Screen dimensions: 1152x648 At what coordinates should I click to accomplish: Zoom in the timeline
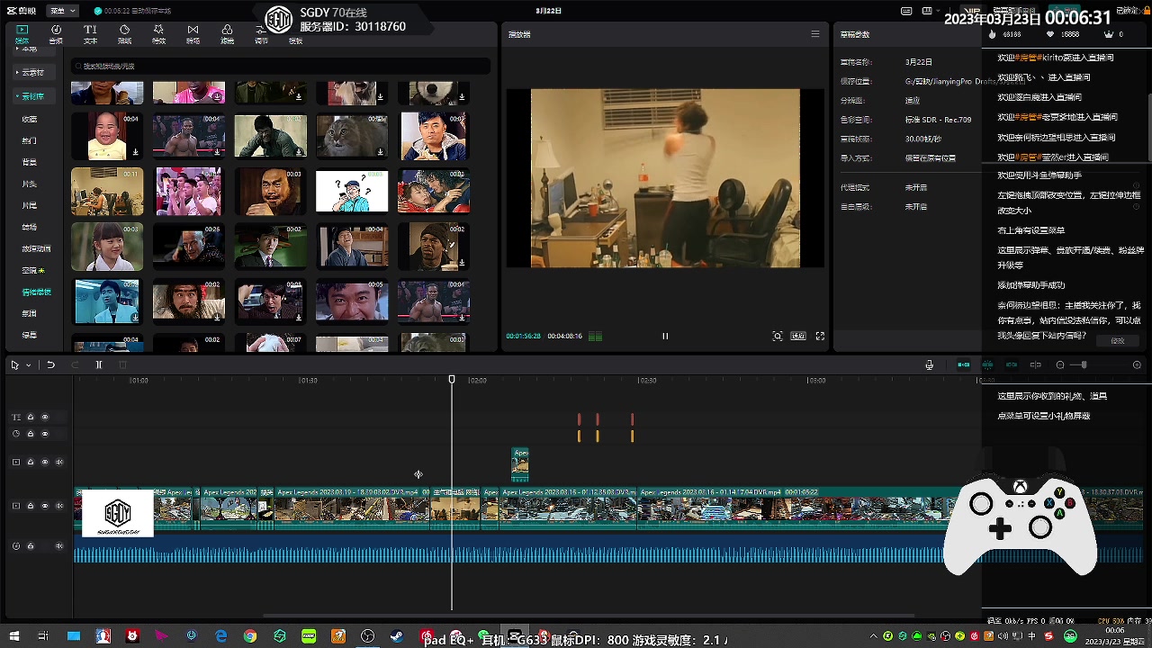[1137, 364]
